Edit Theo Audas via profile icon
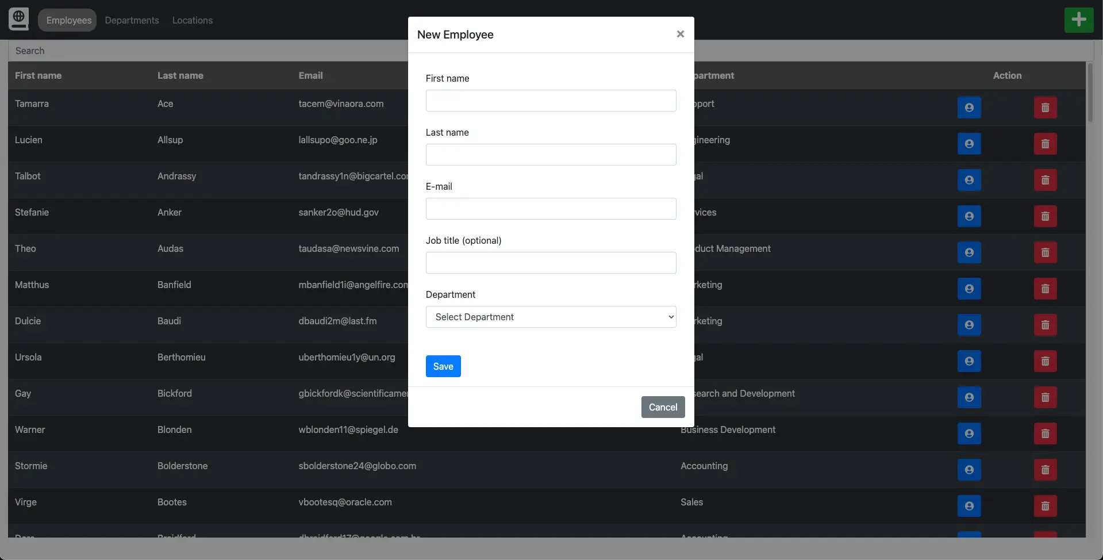This screenshot has width=1103, height=560. pyautogui.click(x=969, y=252)
